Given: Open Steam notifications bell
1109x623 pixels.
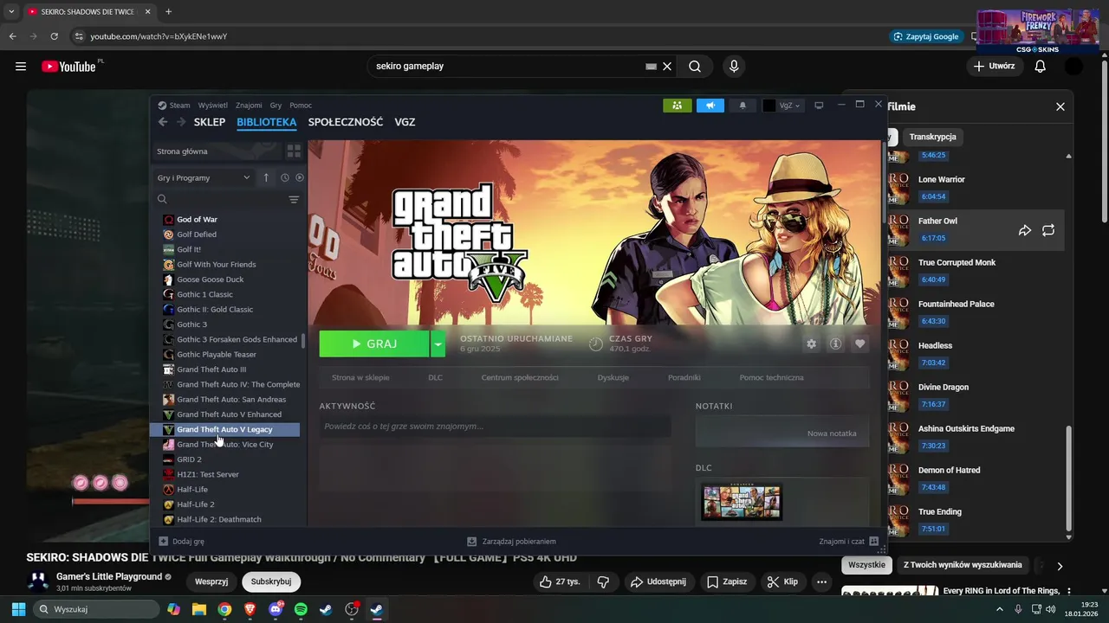Looking at the screenshot, I should (743, 106).
